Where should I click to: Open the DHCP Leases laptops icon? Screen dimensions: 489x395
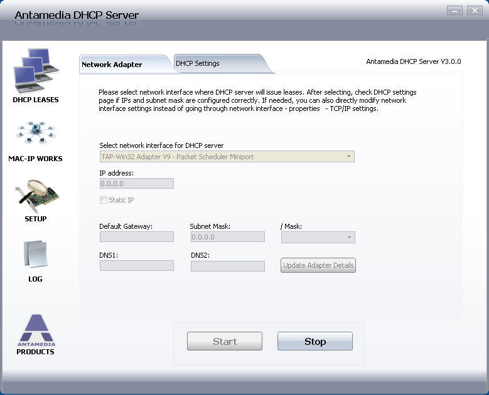[36, 71]
